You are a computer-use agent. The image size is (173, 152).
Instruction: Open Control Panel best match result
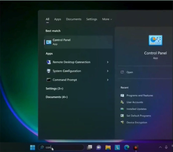click(78, 42)
